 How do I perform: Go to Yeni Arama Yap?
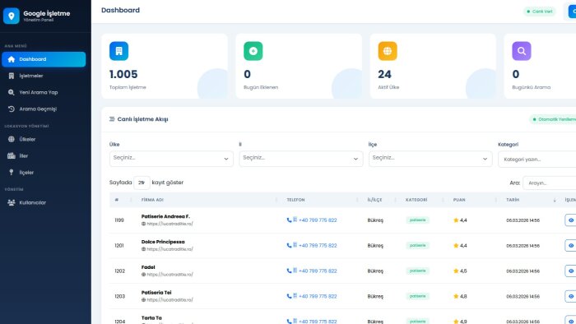44,92
